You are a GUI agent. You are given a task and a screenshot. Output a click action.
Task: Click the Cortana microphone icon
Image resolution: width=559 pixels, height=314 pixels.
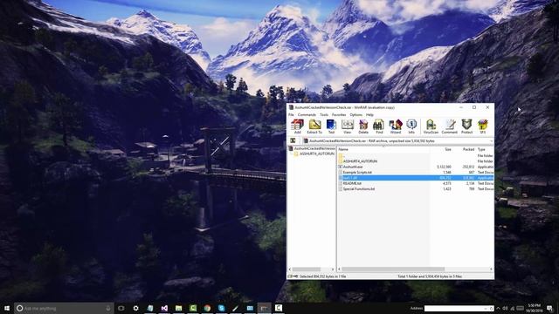(108, 308)
